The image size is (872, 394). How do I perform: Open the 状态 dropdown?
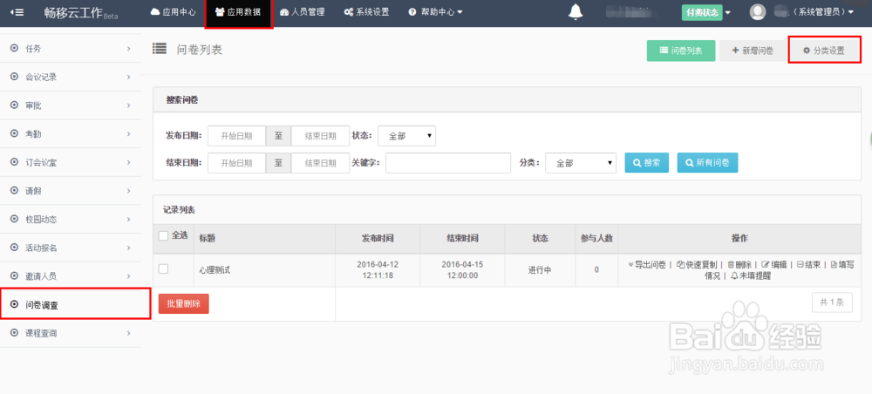pyautogui.click(x=406, y=136)
